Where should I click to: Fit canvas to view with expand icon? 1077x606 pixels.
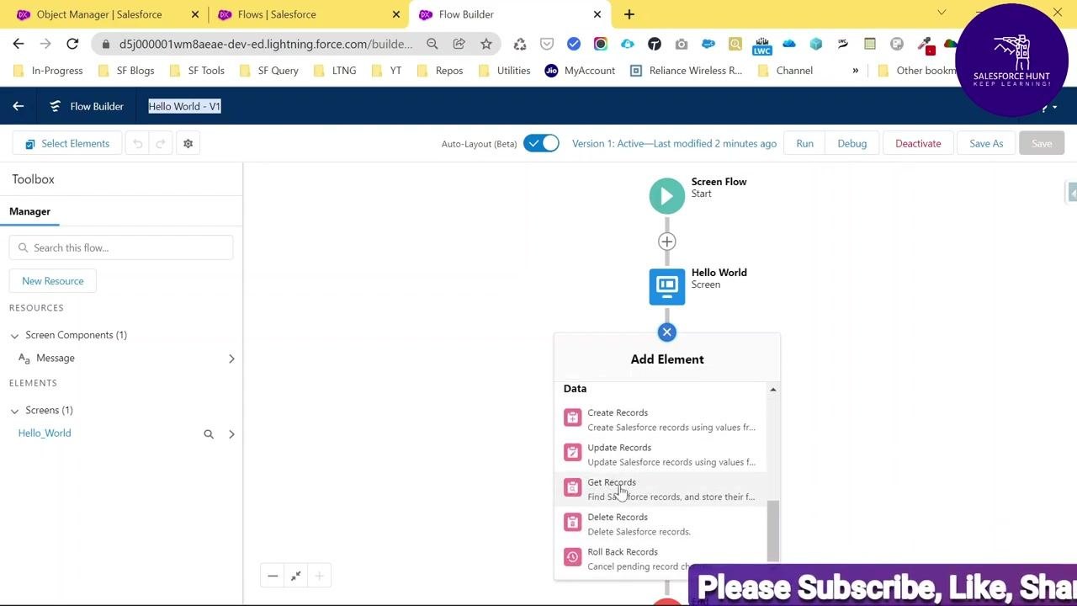296,576
